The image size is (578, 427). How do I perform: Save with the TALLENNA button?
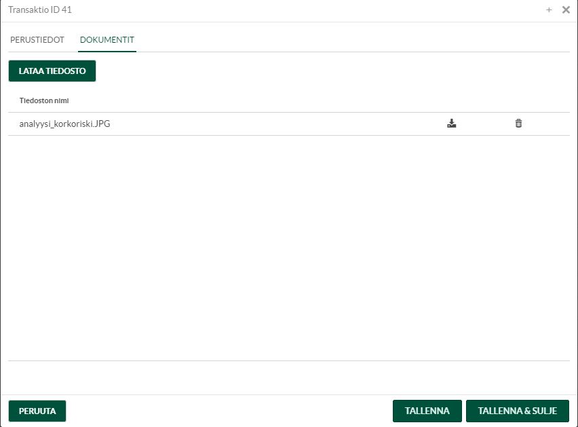[x=427, y=411]
